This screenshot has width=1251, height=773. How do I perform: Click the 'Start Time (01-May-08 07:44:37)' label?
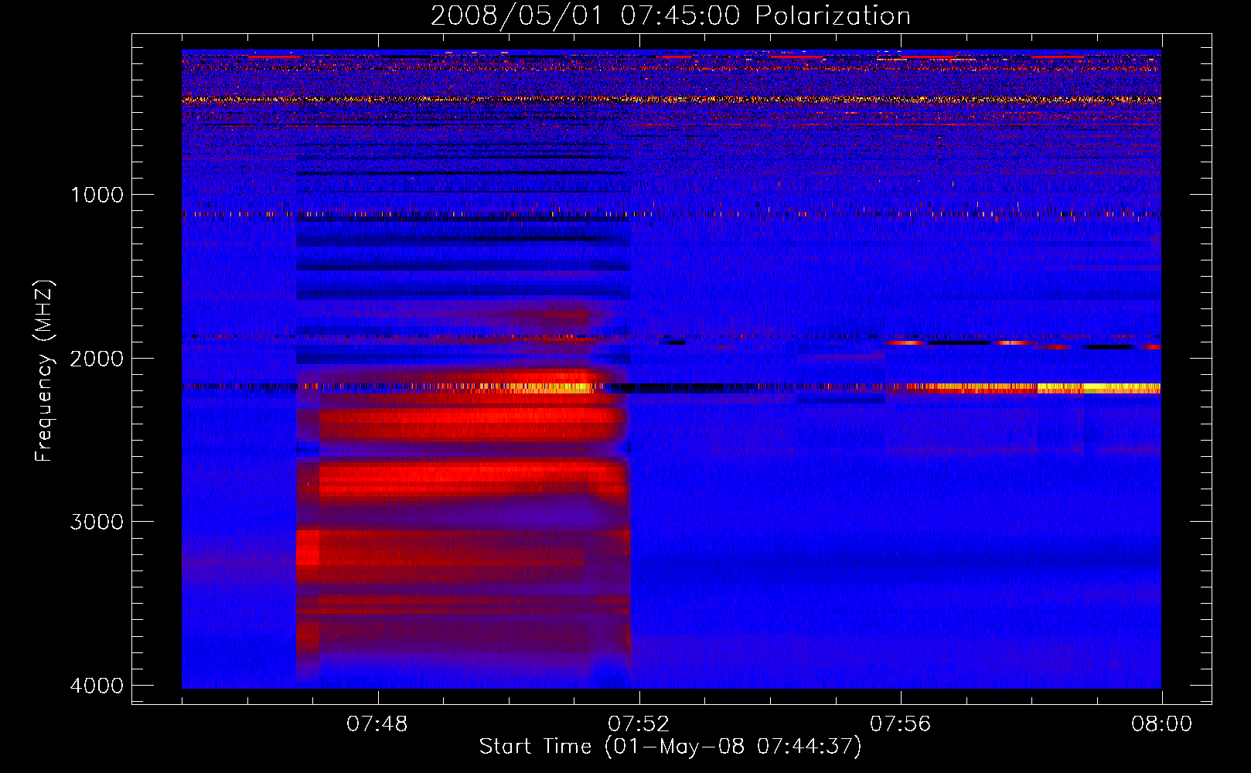coord(670,747)
